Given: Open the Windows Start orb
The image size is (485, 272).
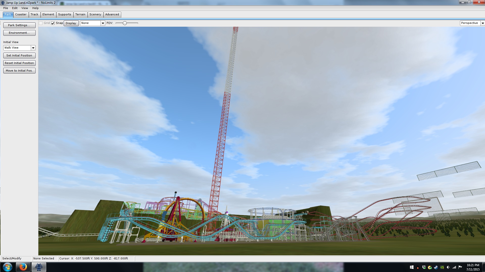Looking at the screenshot, I should coord(7,267).
